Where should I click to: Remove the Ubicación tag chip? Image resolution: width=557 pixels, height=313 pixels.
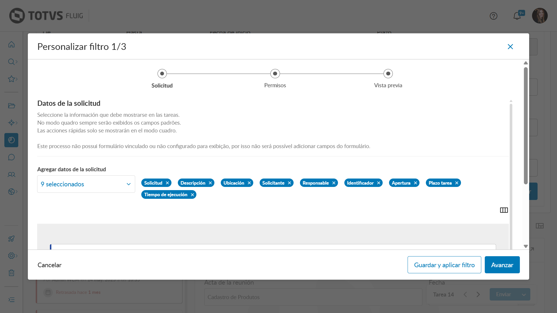[x=249, y=183]
